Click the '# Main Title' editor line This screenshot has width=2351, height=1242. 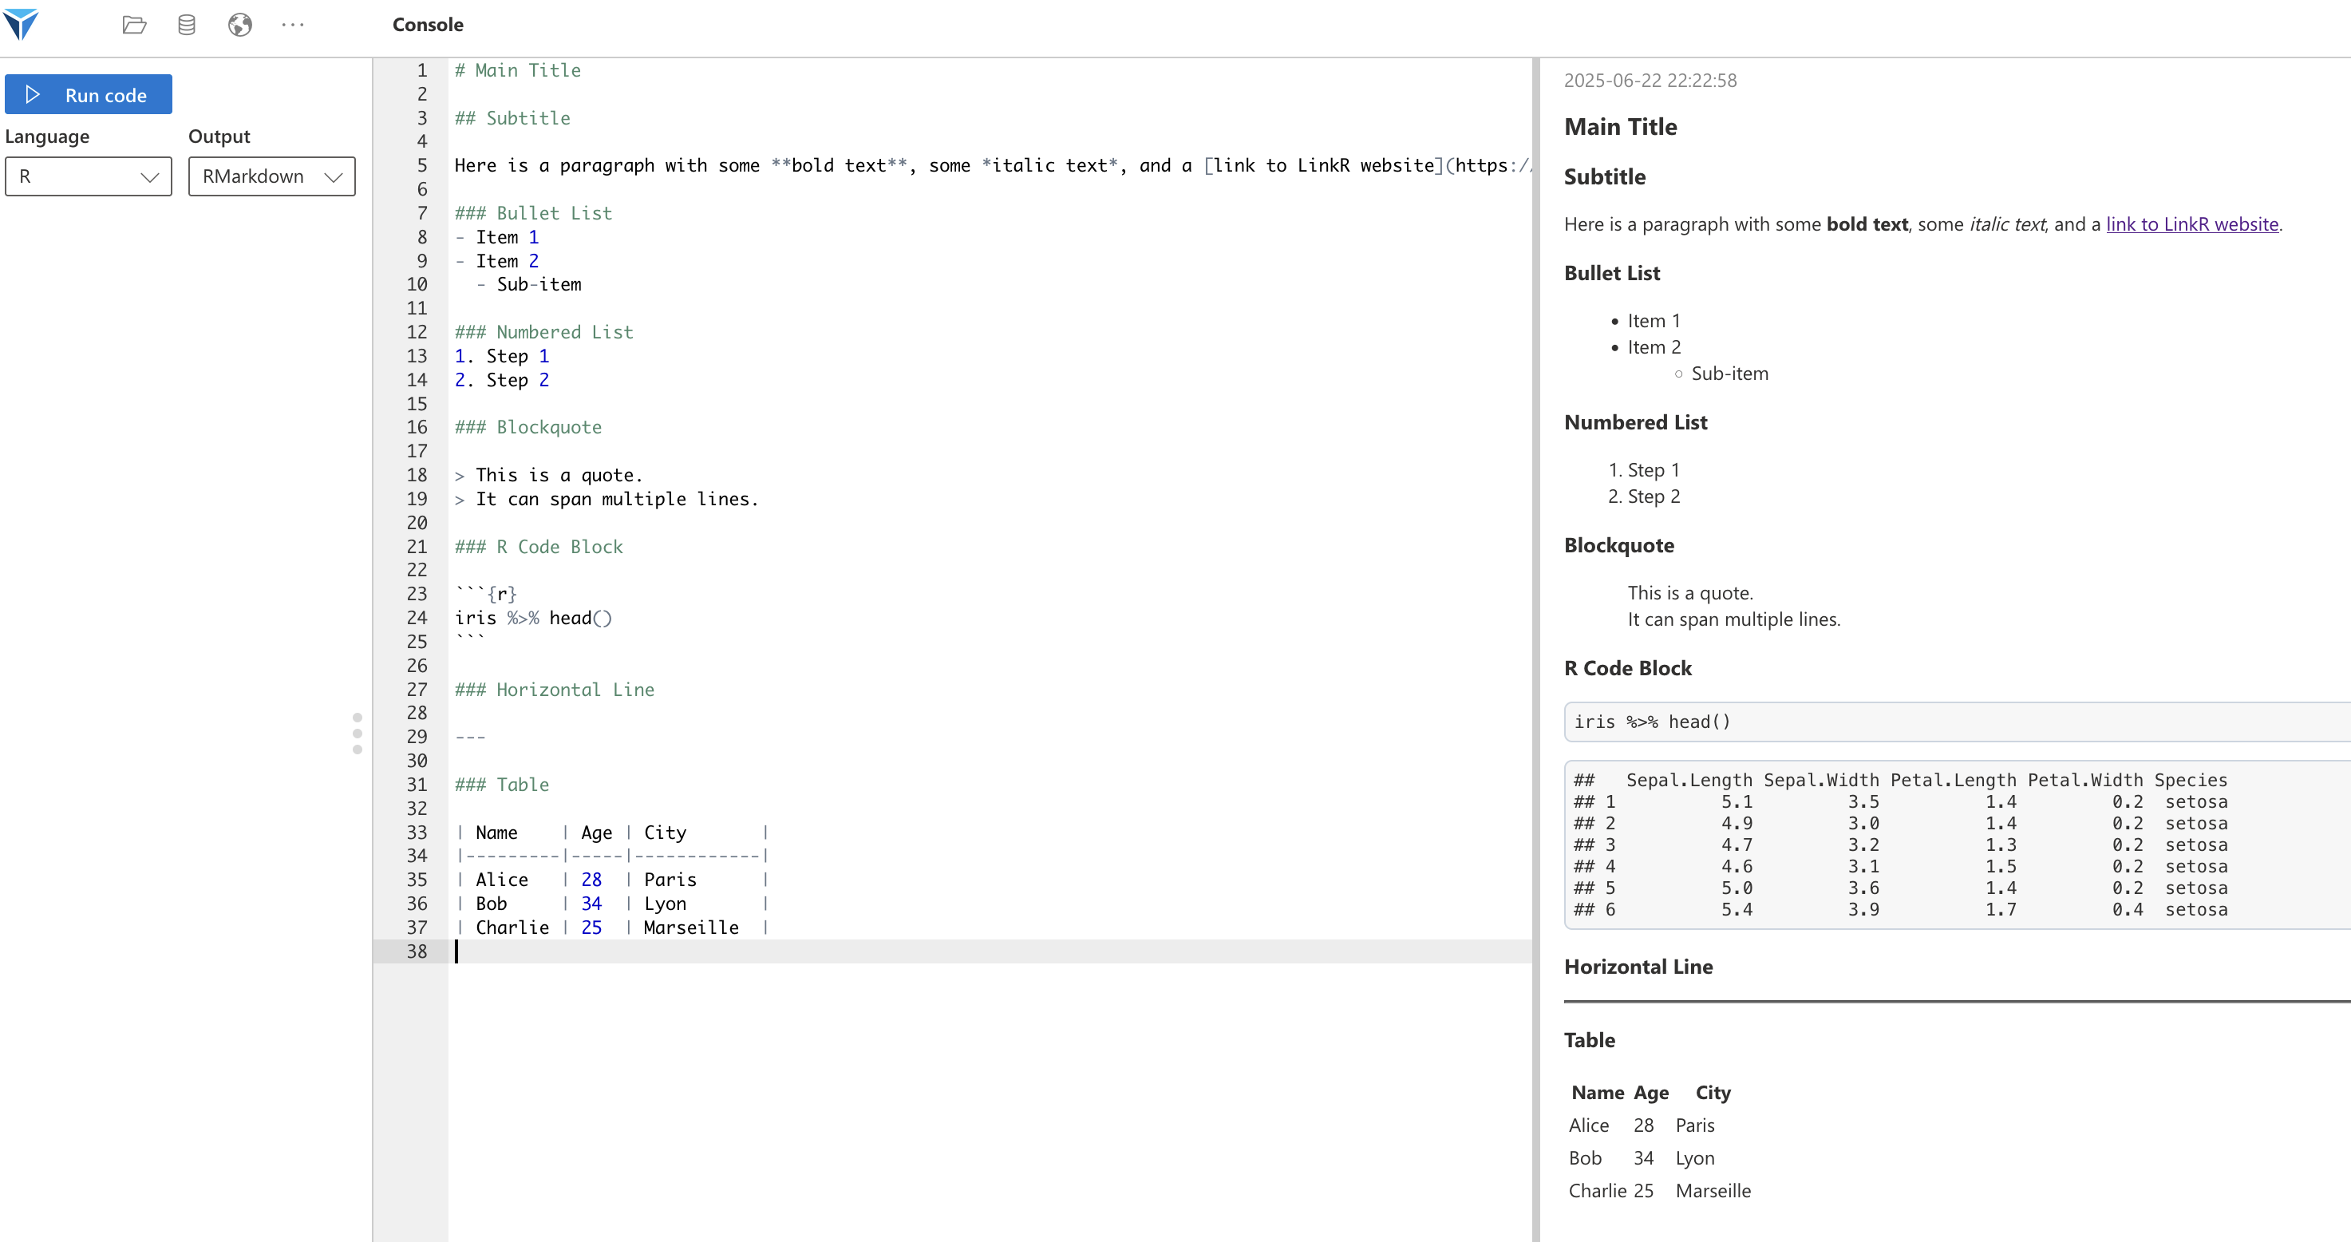[517, 70]
